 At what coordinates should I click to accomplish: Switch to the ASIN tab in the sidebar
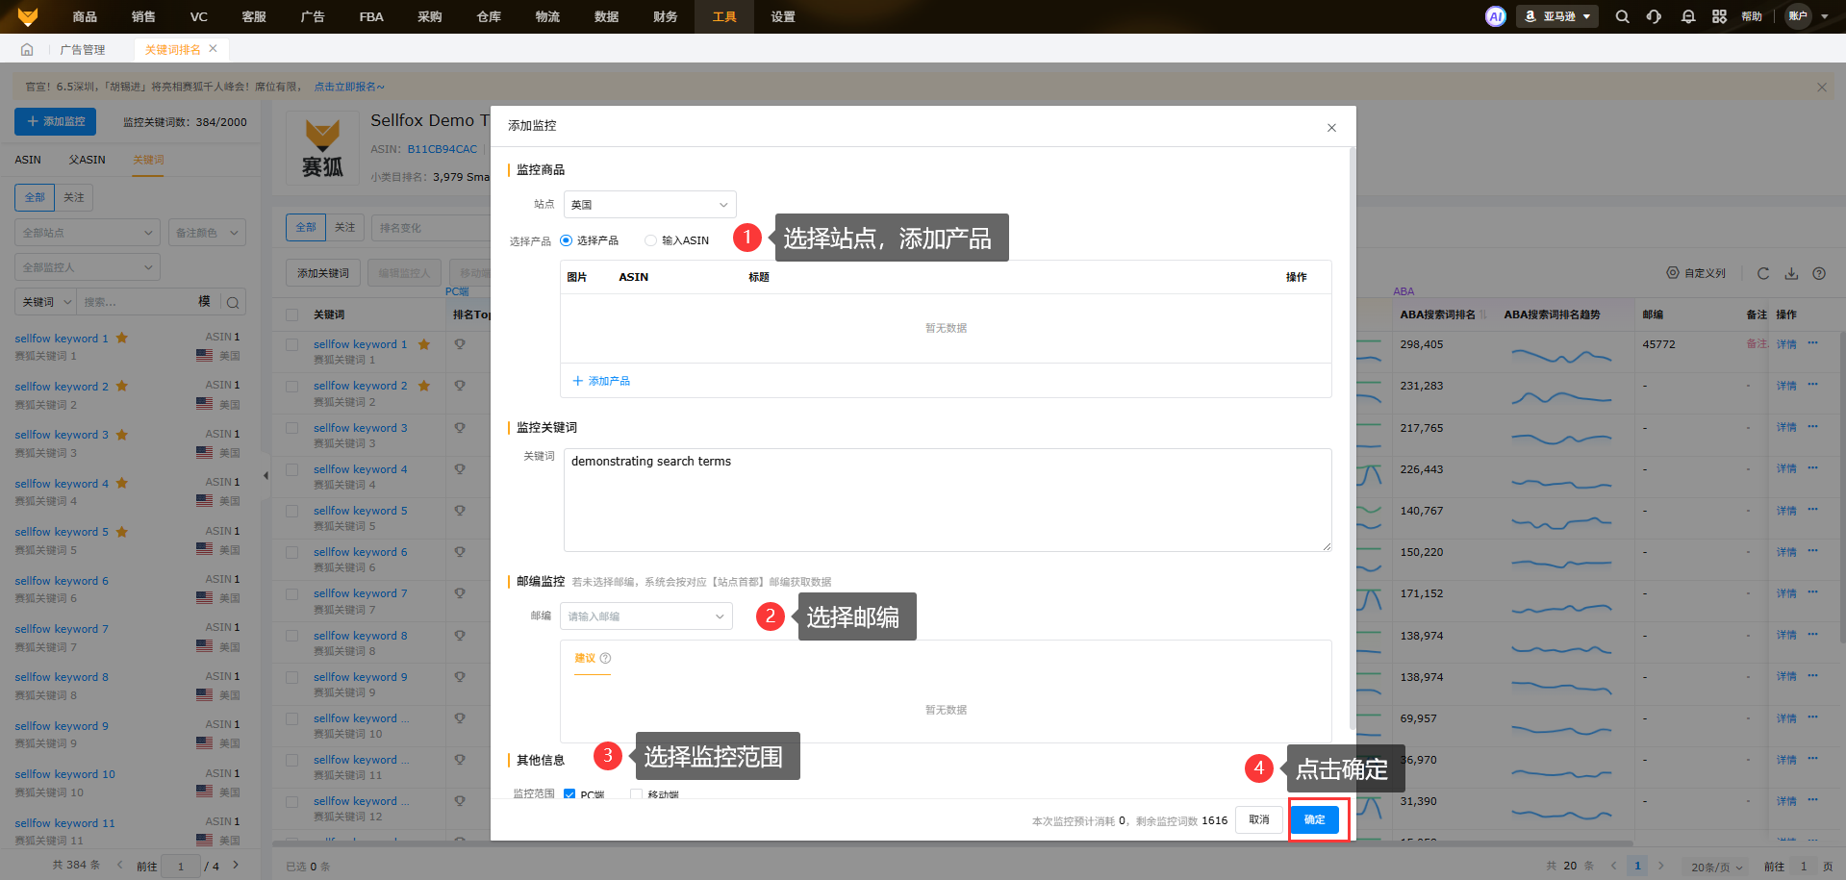28,160
